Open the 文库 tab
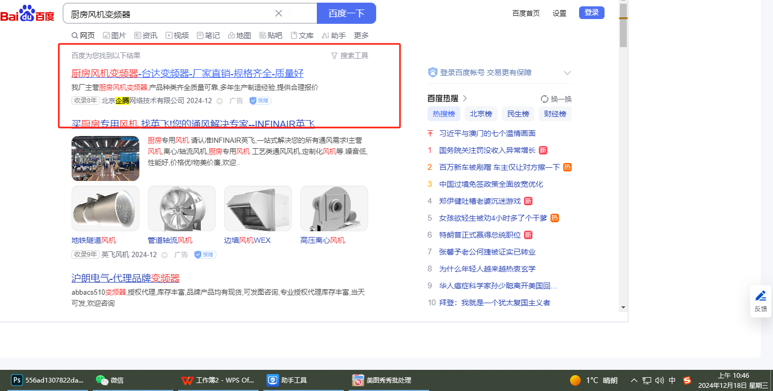773x391 pixels. [302, 35]
